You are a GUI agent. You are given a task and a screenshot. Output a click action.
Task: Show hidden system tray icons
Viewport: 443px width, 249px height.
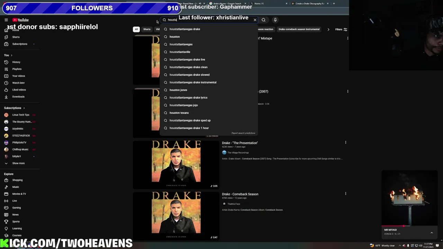coord(399,246)
